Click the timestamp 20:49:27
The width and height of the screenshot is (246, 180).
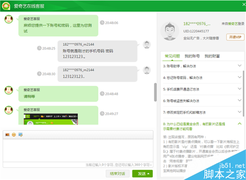(x=111, y=113)
